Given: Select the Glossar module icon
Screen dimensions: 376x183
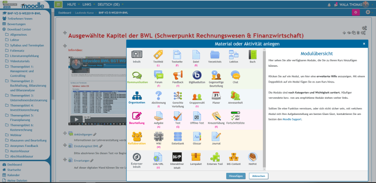Looking at the screenshot, I should [x=197, y=137].
